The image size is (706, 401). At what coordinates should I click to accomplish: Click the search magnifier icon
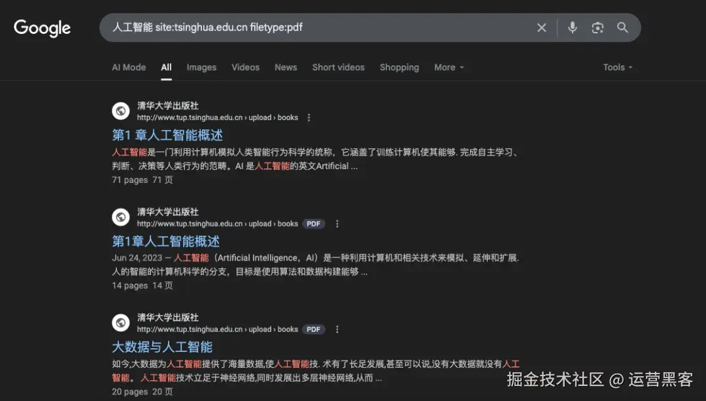622,27
